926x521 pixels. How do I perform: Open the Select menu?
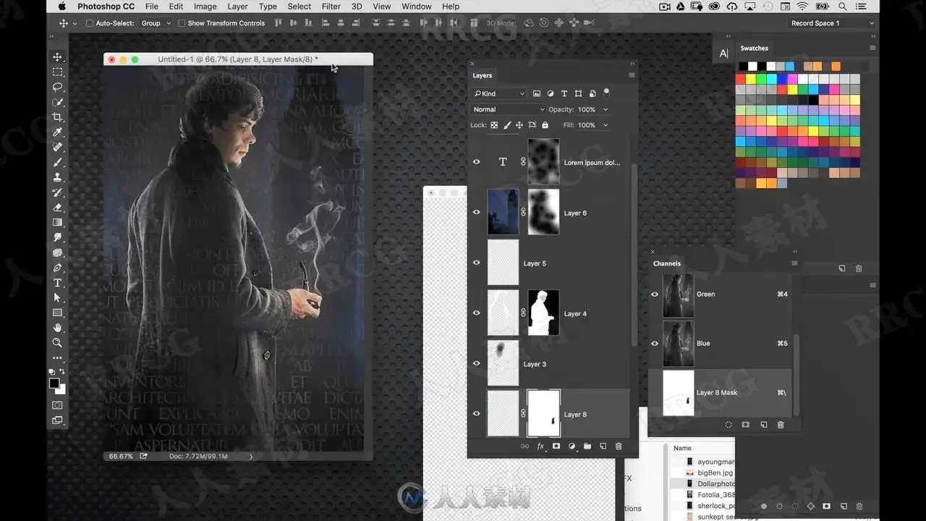click(x=300, y=7)
